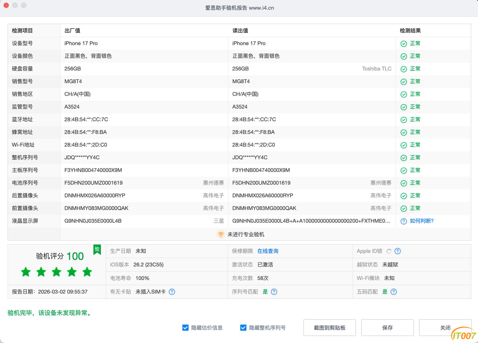Image resolution: width=478 pixels, height=343 pixels.
Task: Click green checkmark on Wi-Fi地址 row
Action: (404, 145)
